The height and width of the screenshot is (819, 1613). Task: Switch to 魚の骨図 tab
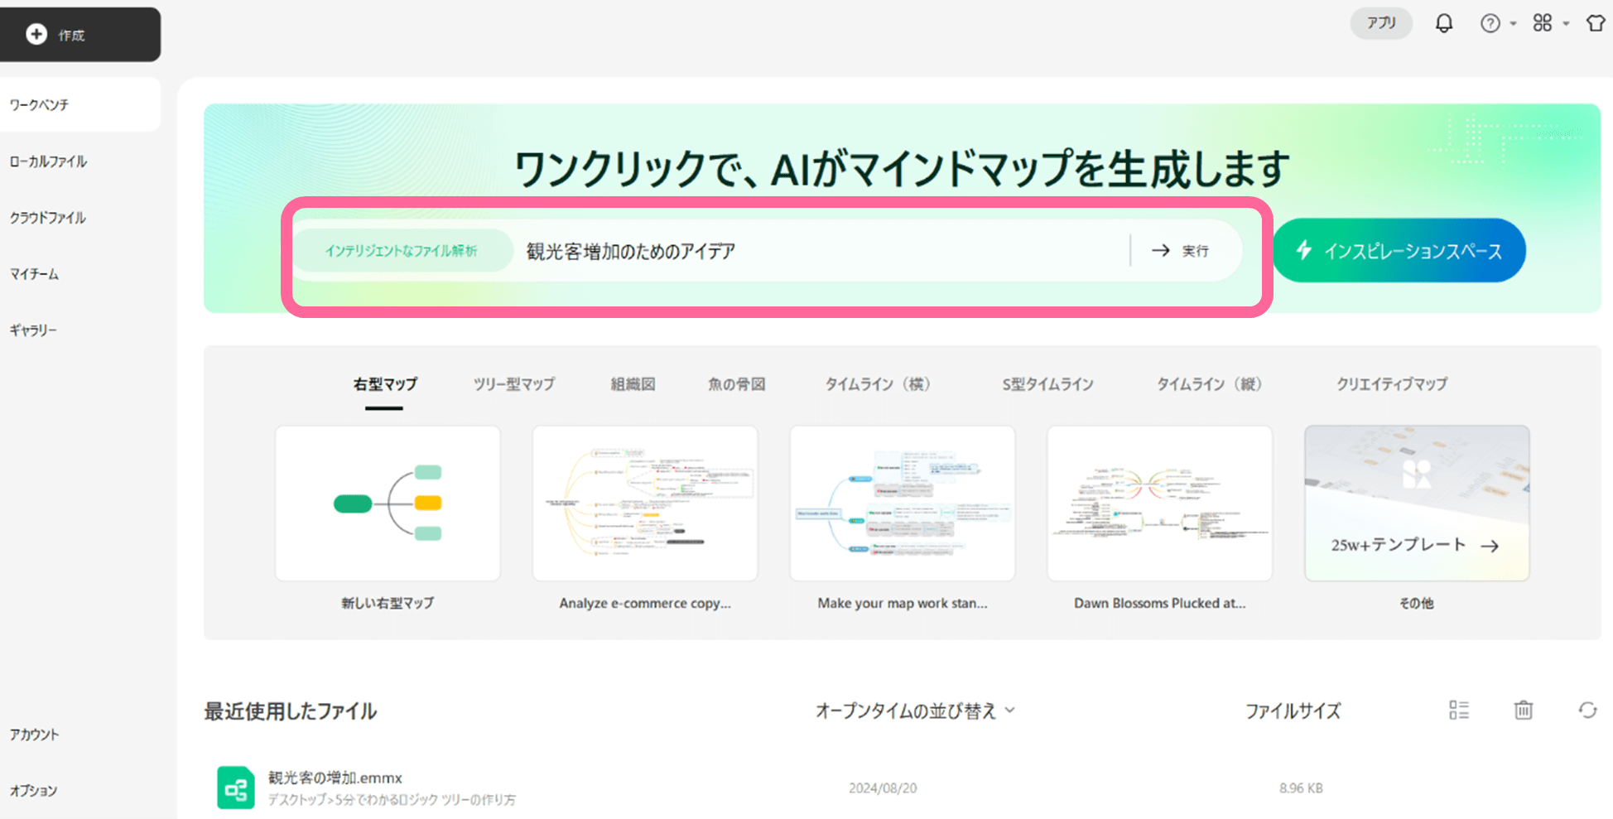(x=736, y=384)
